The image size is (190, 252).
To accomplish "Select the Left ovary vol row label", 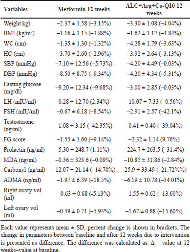I will [21, 211].
